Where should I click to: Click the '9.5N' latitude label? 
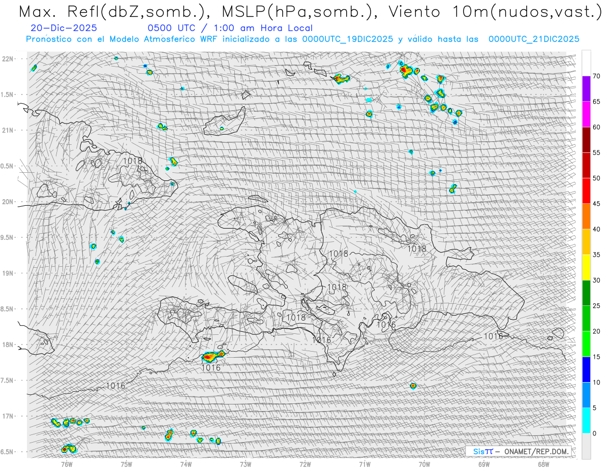tap(8, 237)
